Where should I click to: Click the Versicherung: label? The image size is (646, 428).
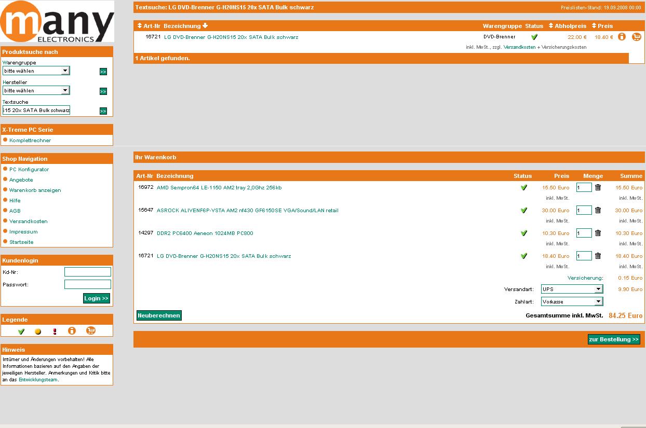[585, 278]
